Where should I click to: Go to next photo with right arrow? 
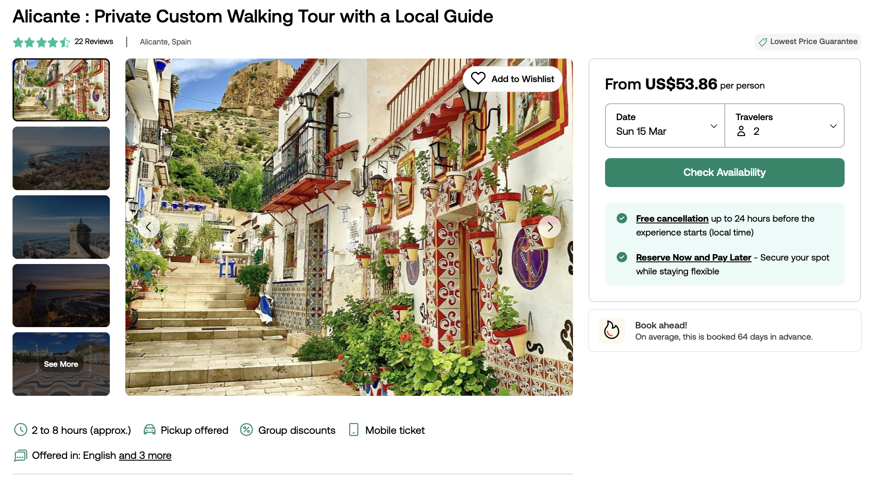click(550, 227)
